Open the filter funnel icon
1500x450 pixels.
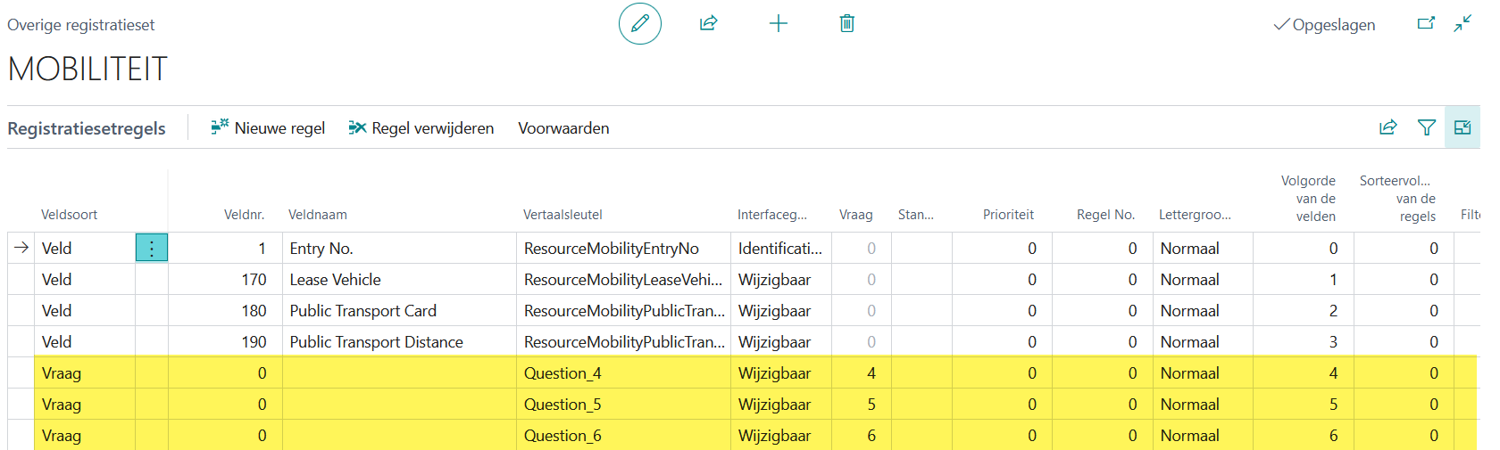pyautogui.click(x=1426, y=127)
